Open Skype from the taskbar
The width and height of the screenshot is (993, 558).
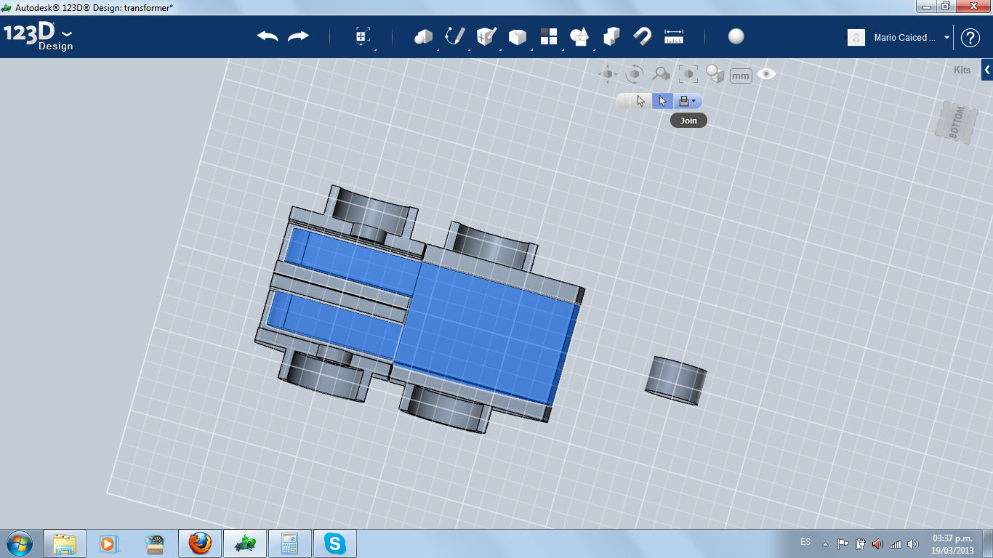tap(334, 543)
